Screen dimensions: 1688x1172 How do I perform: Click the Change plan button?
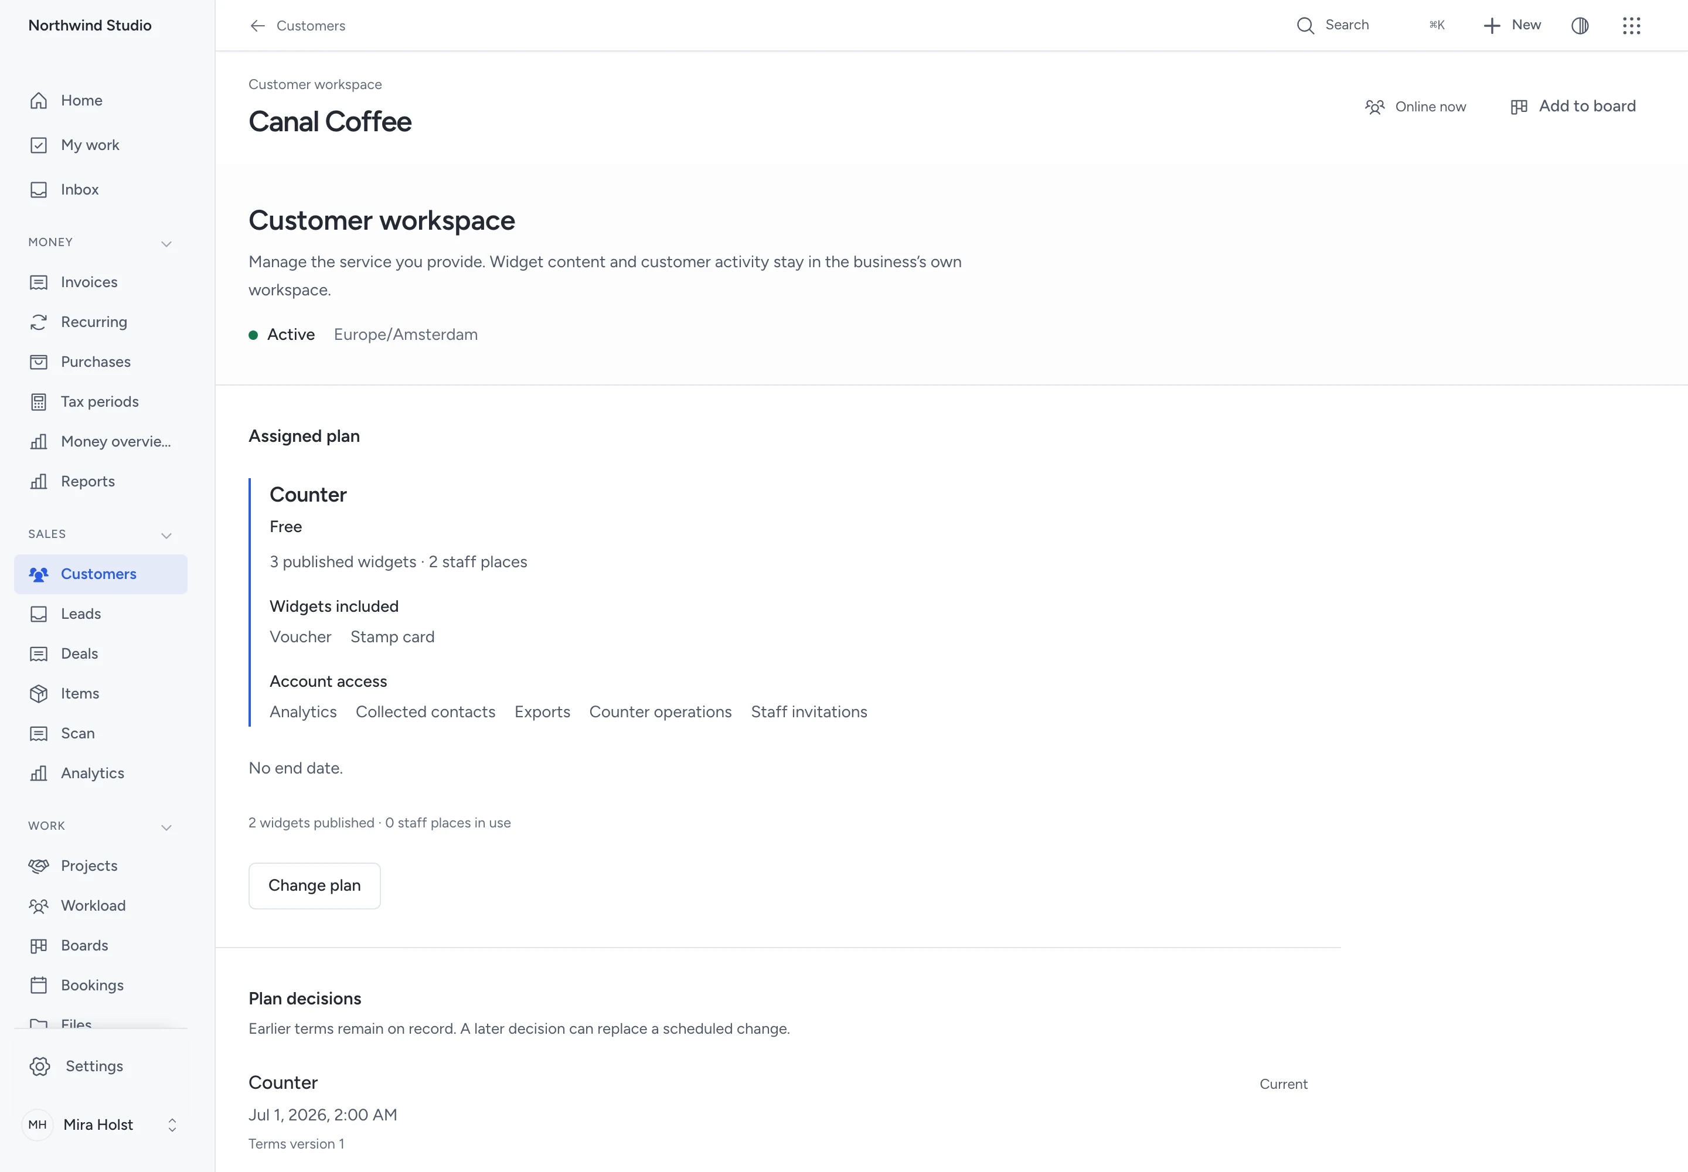pos(314,885)
